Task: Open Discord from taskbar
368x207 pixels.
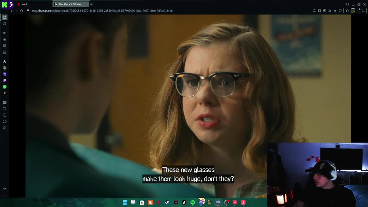Action: 201,202
